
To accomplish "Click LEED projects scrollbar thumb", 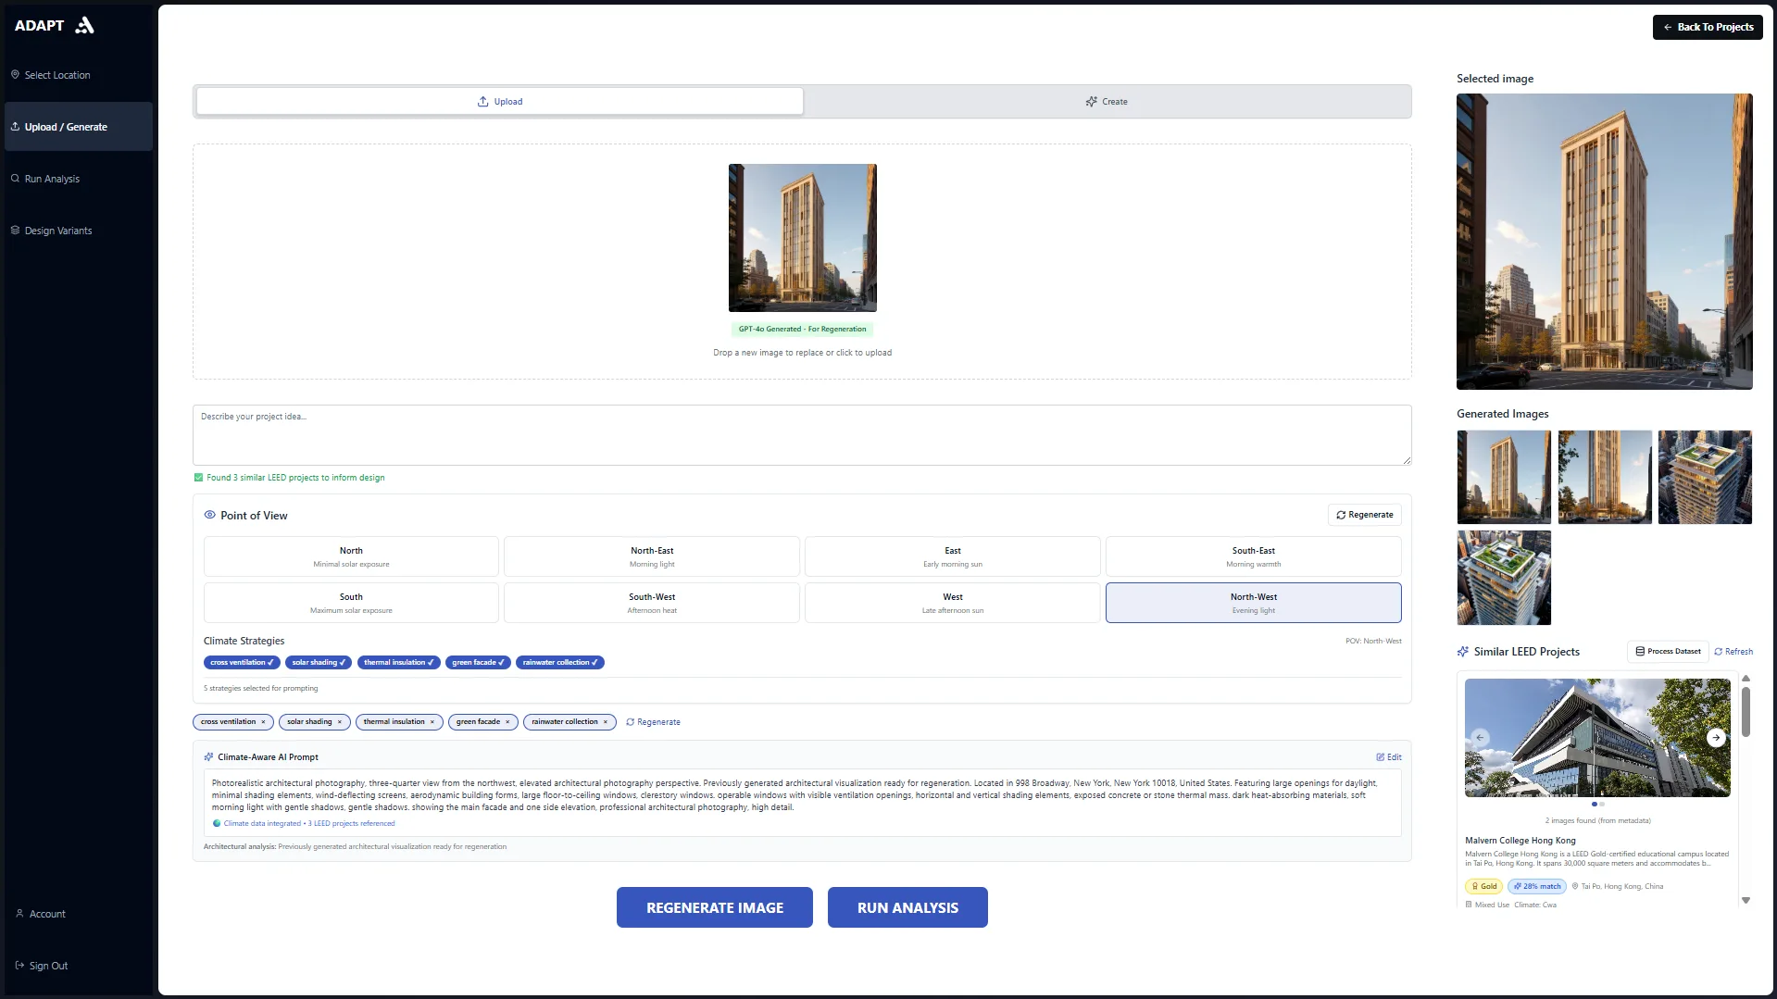I will tap(1746, 711).
